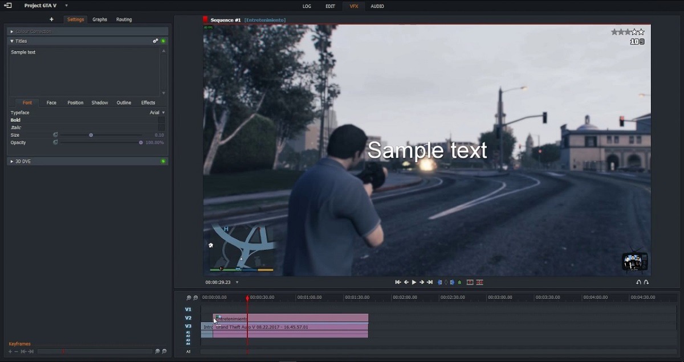The width and height of the screenshot is (684, 362).
Task: Step forward one frame
Action: tap(422, 282)
